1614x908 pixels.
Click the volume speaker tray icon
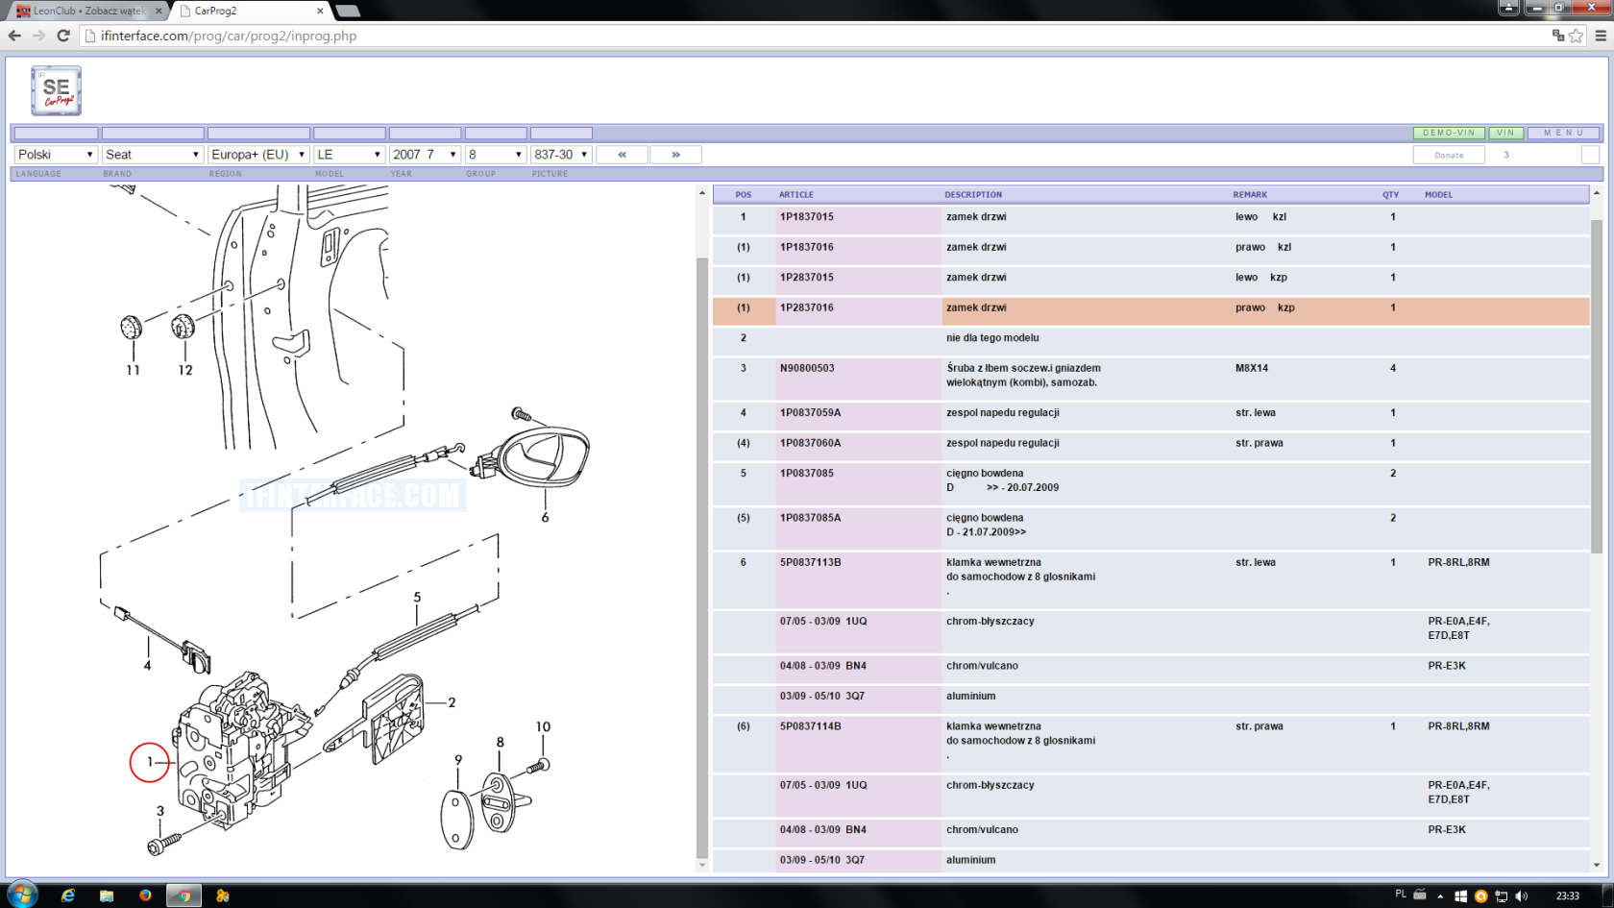pyautogui.click(x=1521, y=896)
